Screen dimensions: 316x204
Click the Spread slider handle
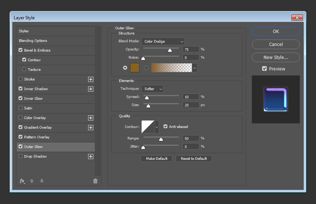[147, 98]
